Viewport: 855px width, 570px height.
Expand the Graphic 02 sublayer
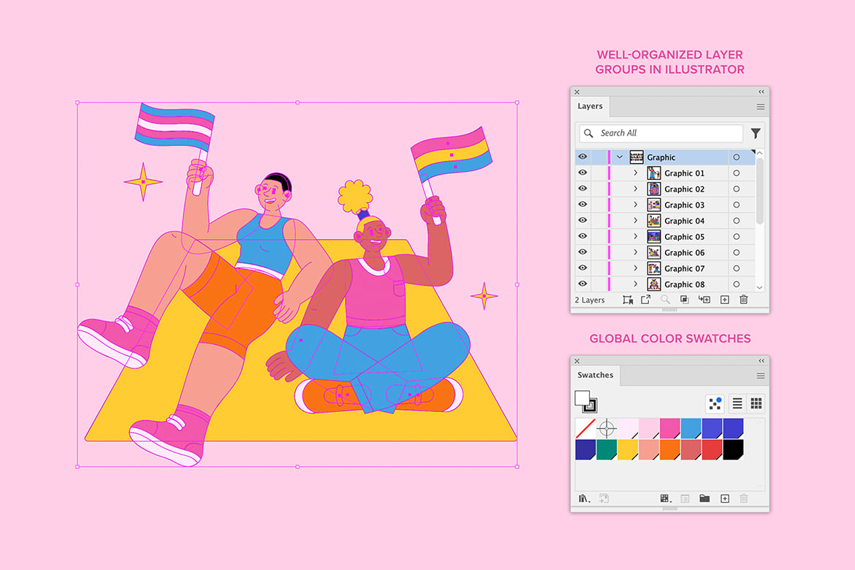(636, 189)
